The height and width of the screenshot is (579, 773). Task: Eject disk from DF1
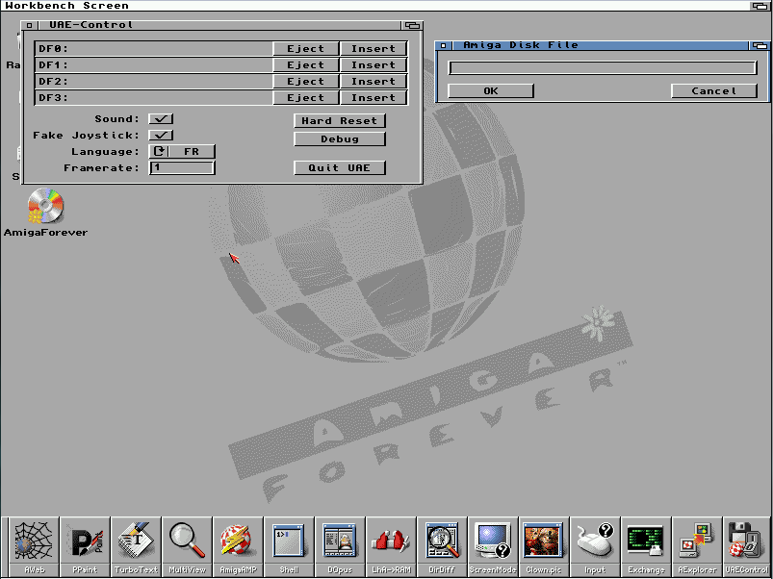click(306, 65)
